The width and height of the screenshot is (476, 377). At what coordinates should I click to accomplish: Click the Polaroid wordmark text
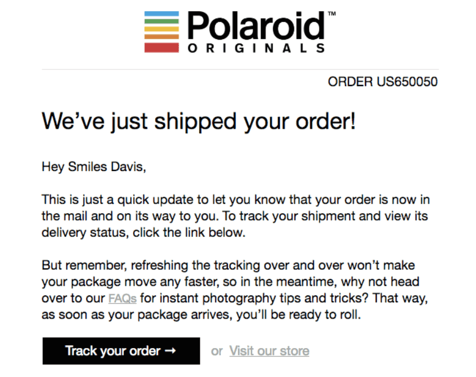(256, 26)
